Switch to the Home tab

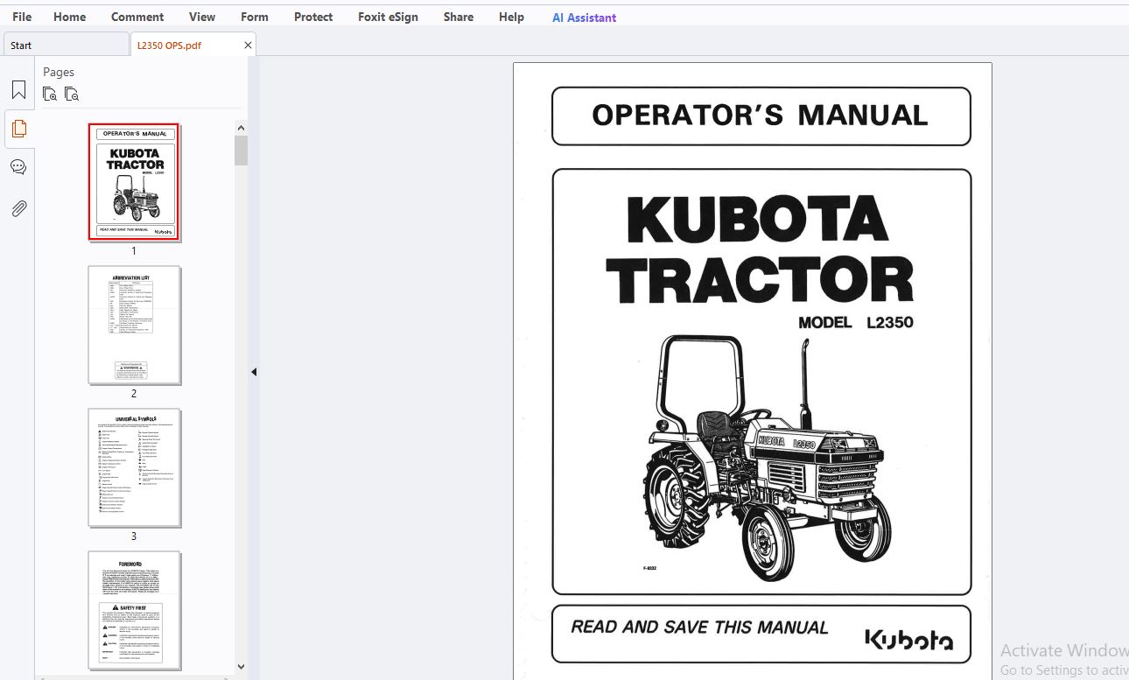pos(69,17)
